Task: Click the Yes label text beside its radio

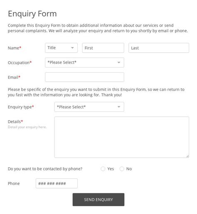Action: point(111,169)
